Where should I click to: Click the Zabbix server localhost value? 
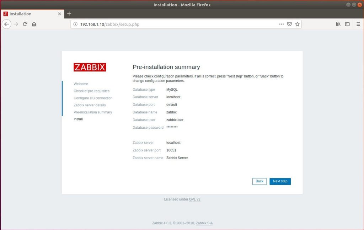tap(173, 143)
